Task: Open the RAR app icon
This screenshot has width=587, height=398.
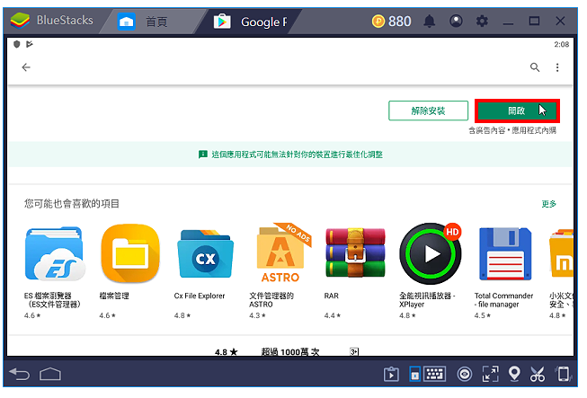Action: [x=355, y=252]
